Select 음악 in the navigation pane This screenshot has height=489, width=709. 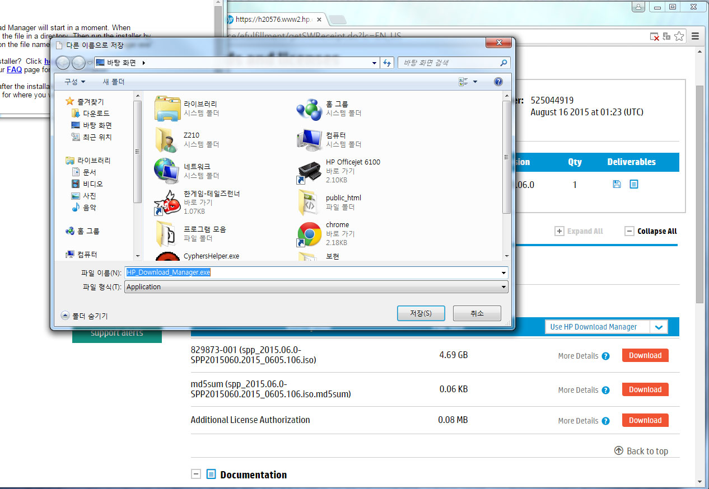84,208
